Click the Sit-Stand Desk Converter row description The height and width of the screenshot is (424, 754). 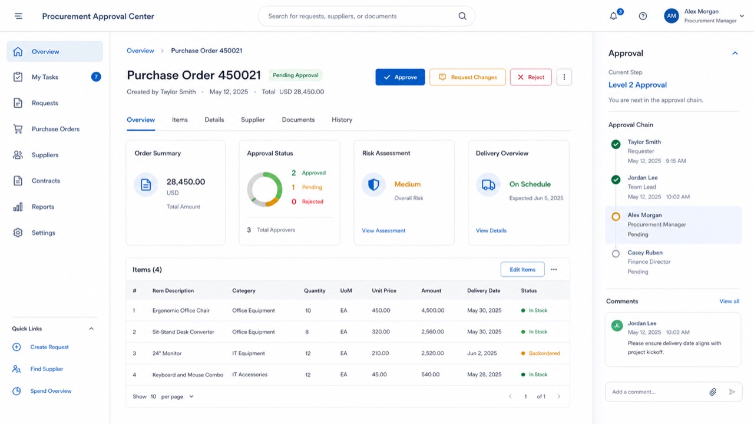(x=183, y=332)
